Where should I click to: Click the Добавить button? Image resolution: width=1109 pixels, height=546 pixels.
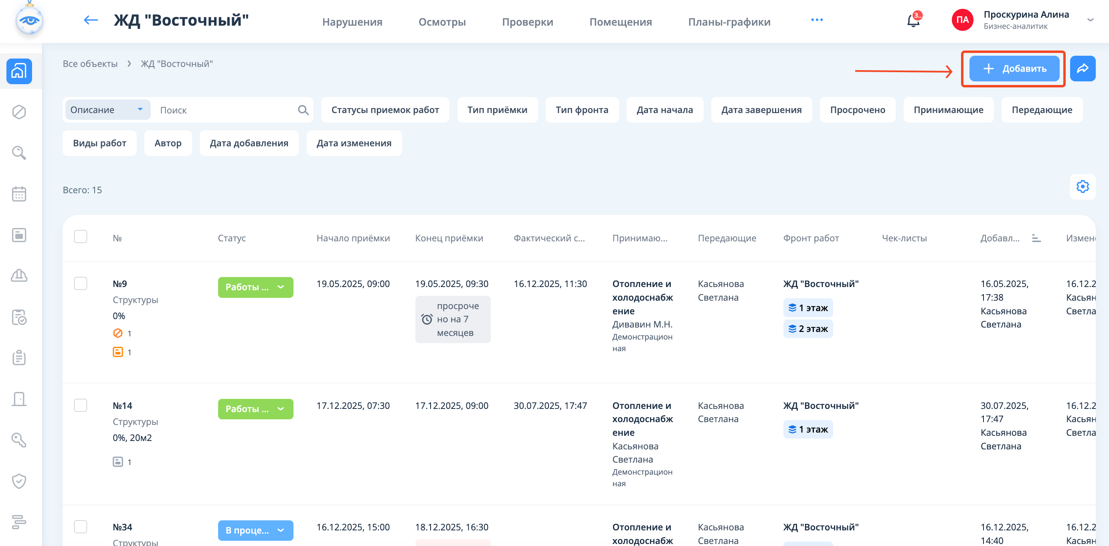(1014, 69)
